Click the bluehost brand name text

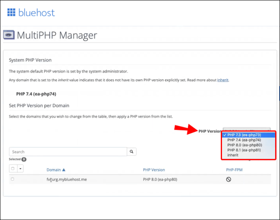pos(37,13)
